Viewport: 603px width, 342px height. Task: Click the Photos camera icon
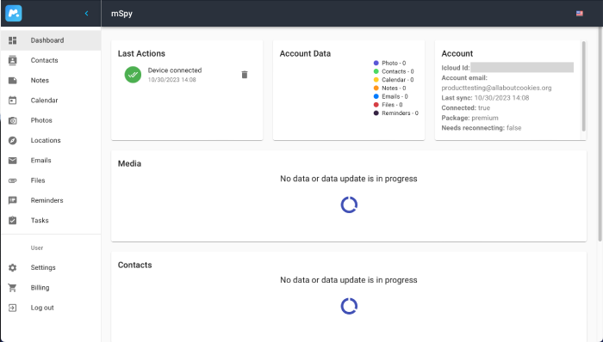click(x=13, y=120)
